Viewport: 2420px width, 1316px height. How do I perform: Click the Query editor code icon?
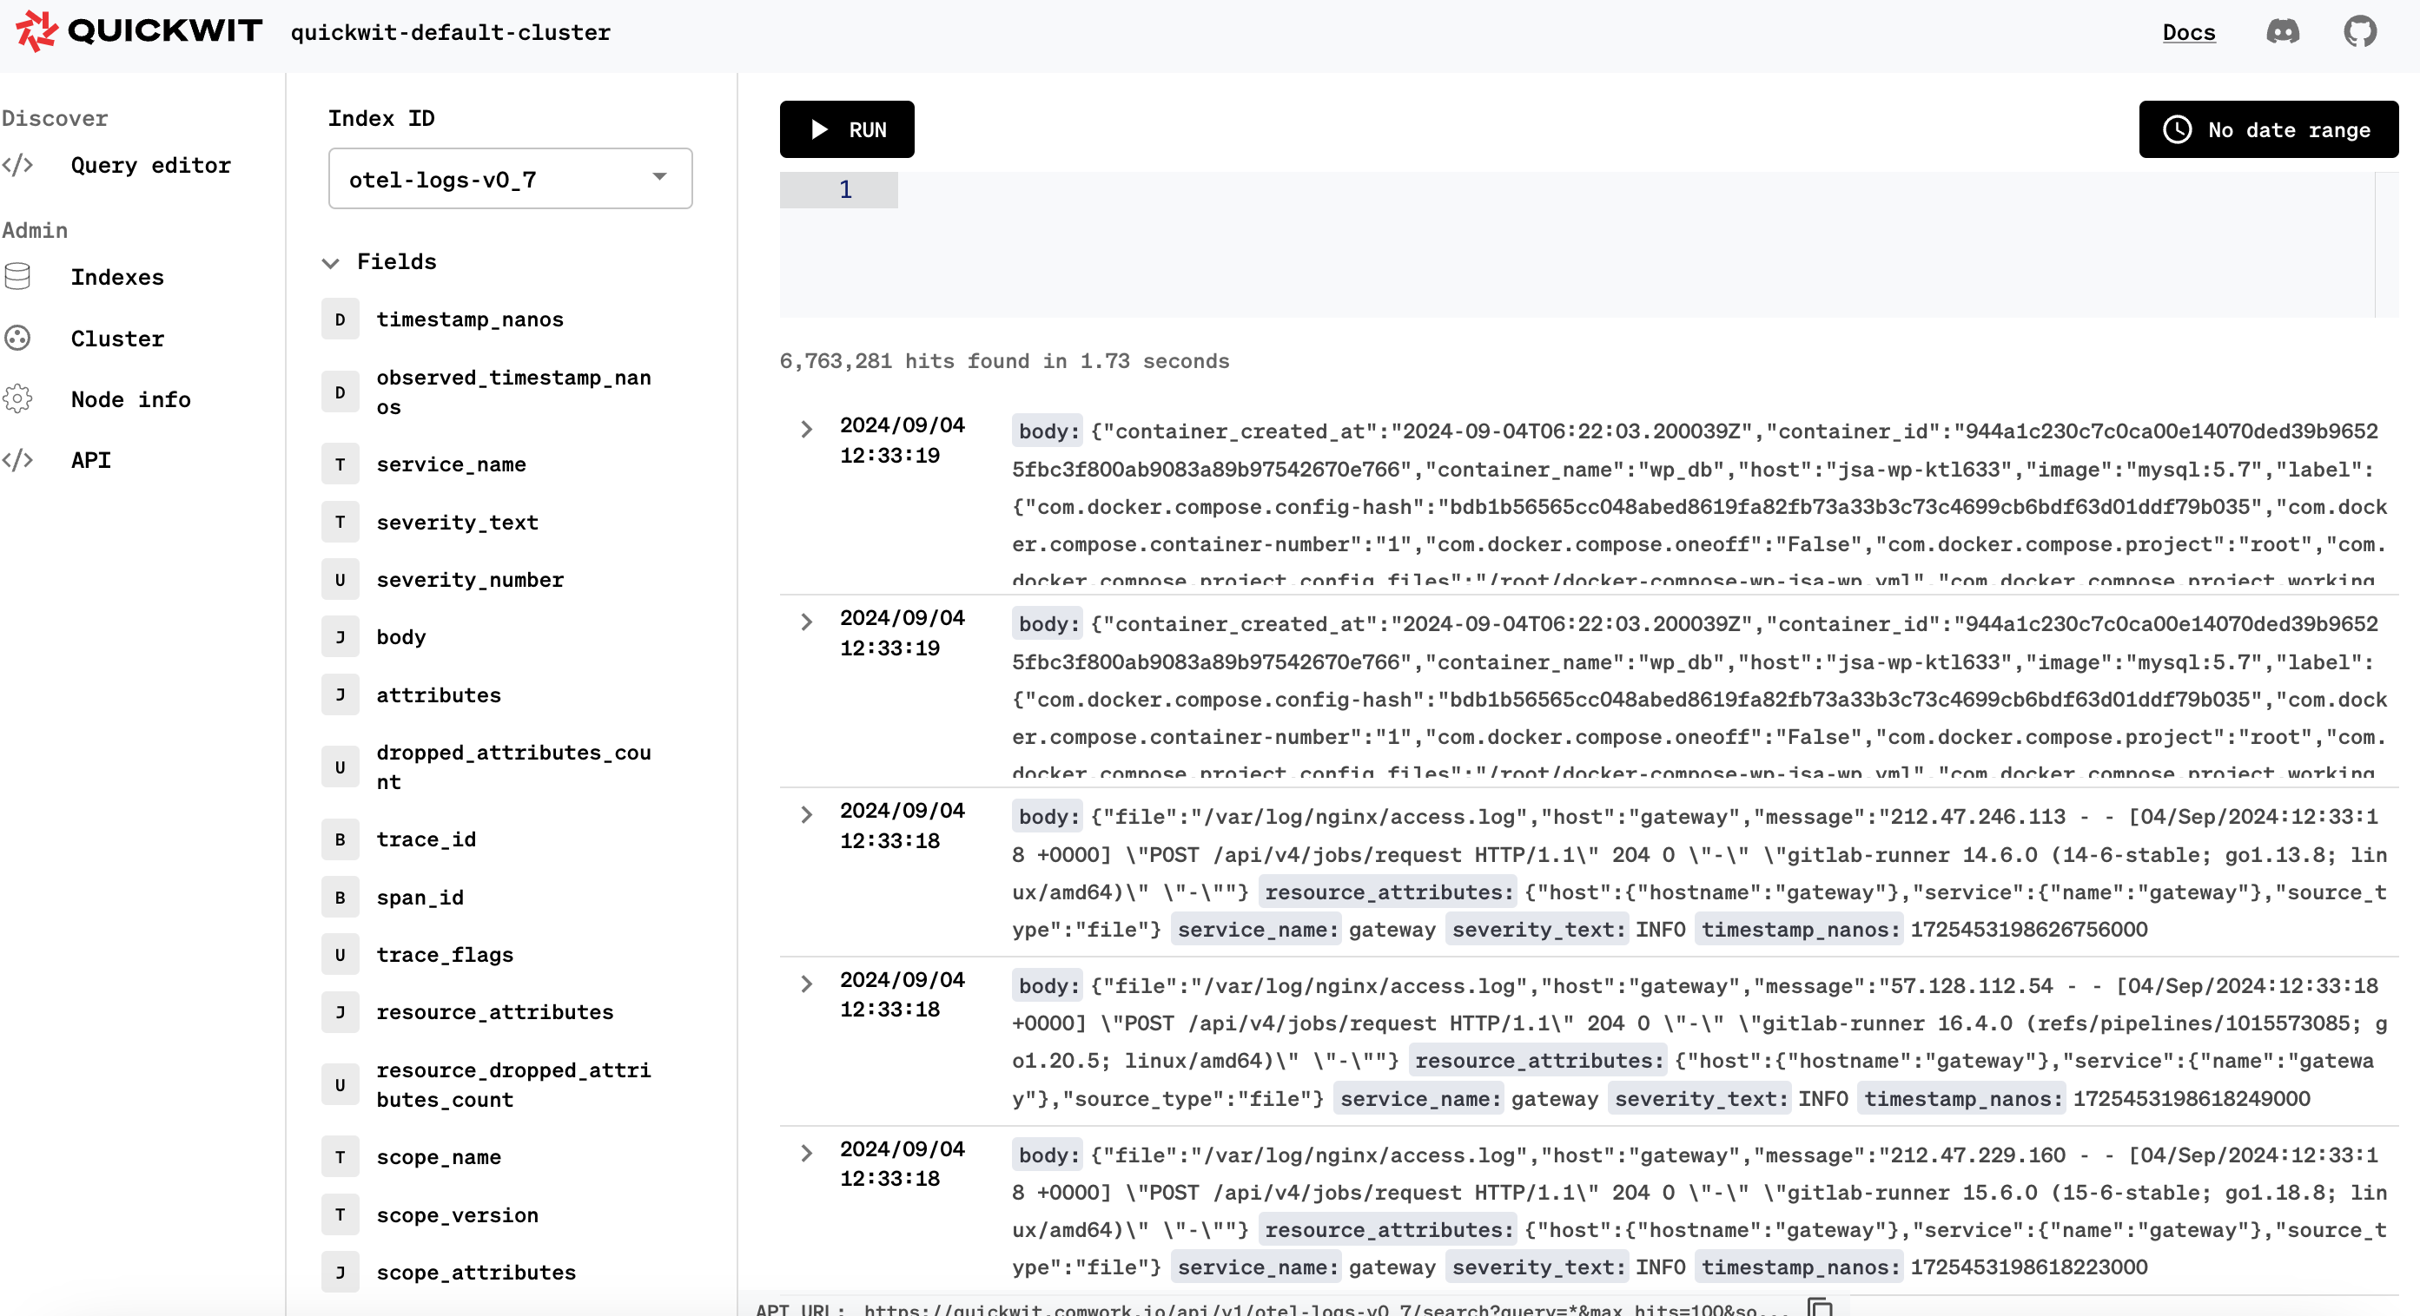pos(18,165)
